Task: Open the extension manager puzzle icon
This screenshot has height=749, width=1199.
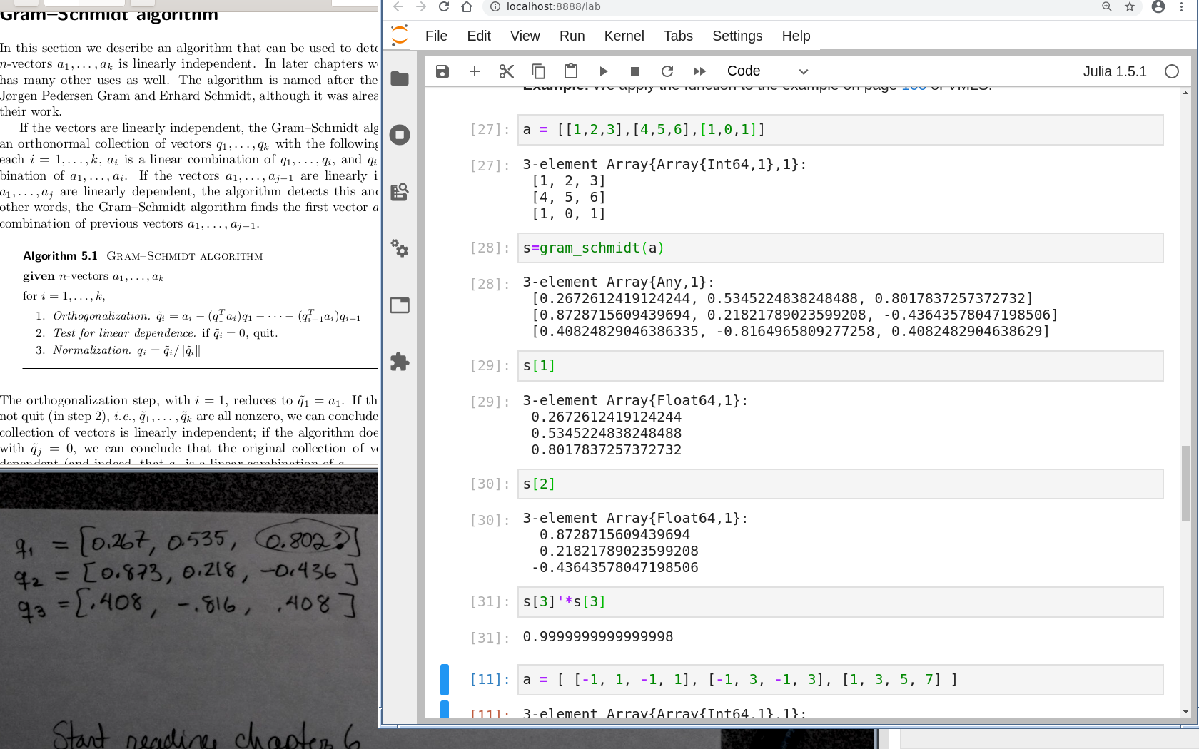Action: click(x=400, y=362)
